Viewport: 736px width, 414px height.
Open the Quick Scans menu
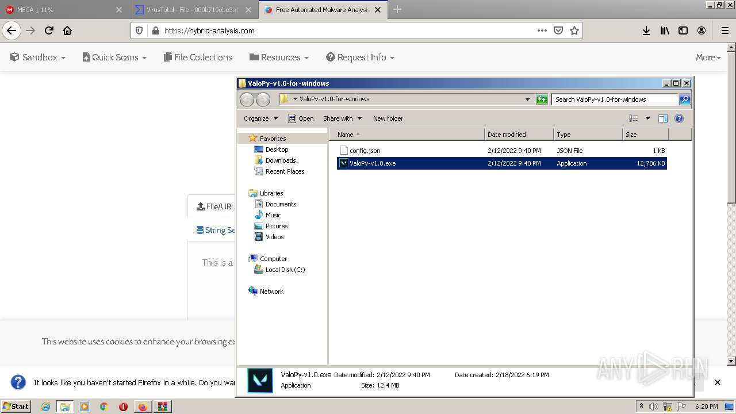point(114,57)
